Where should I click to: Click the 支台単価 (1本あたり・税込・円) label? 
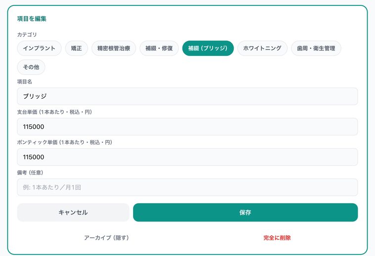click(54, 112)
